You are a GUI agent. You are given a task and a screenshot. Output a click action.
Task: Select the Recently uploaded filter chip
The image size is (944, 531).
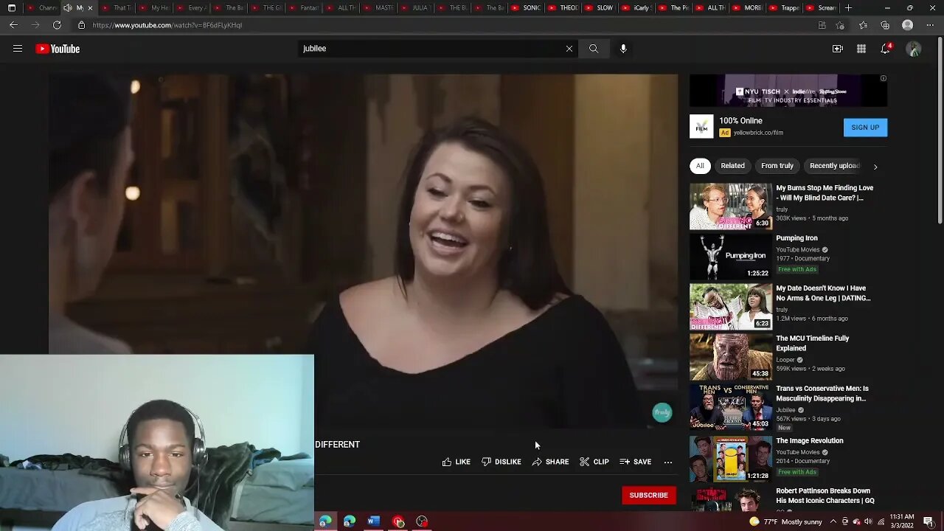(834, 166)
